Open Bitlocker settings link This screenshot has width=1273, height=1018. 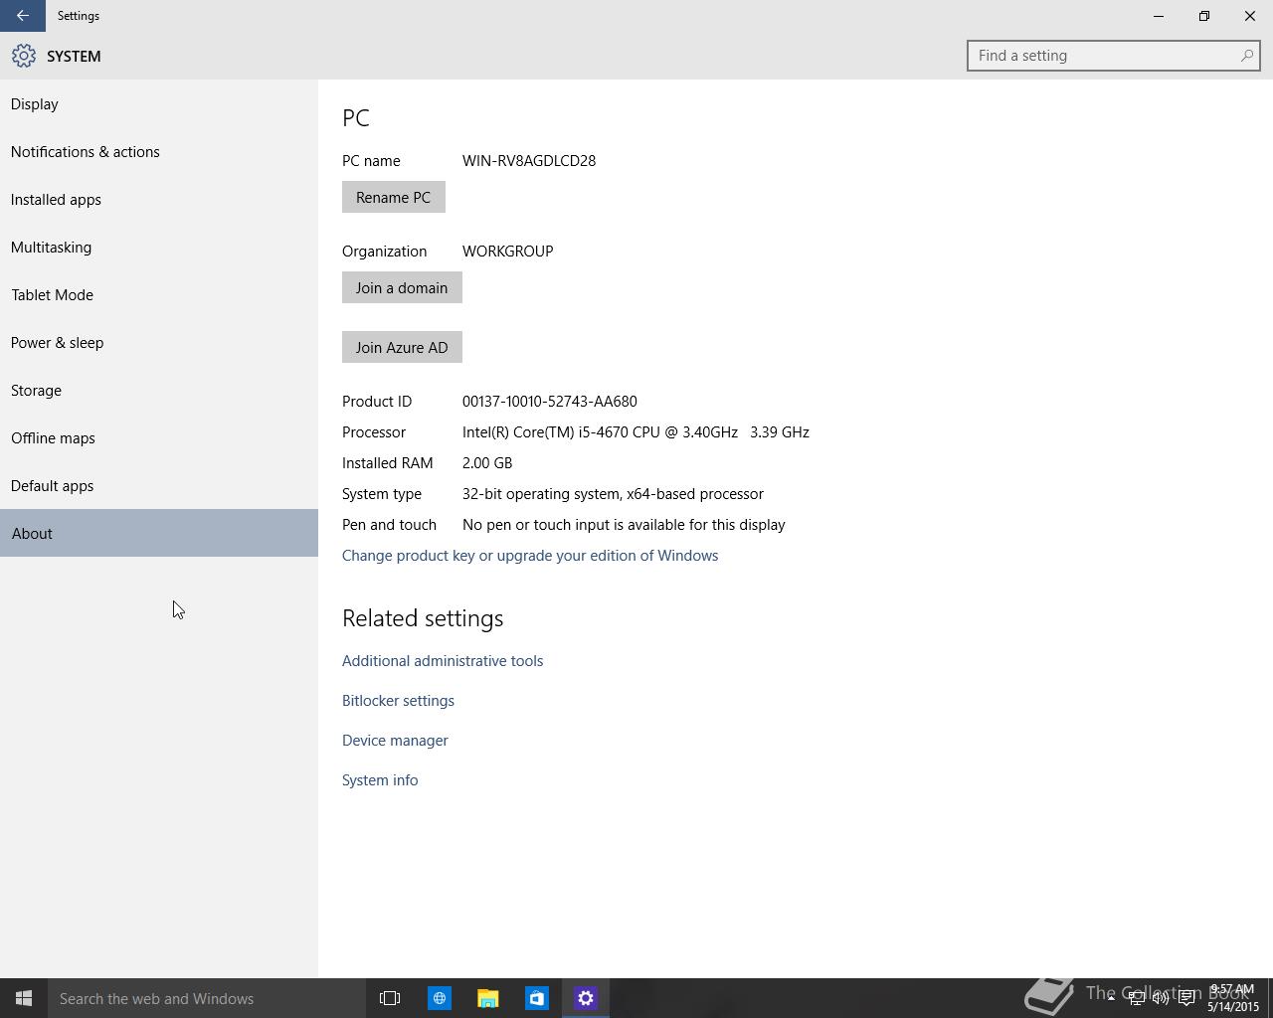pyautogui.click(x=398, y=700)
